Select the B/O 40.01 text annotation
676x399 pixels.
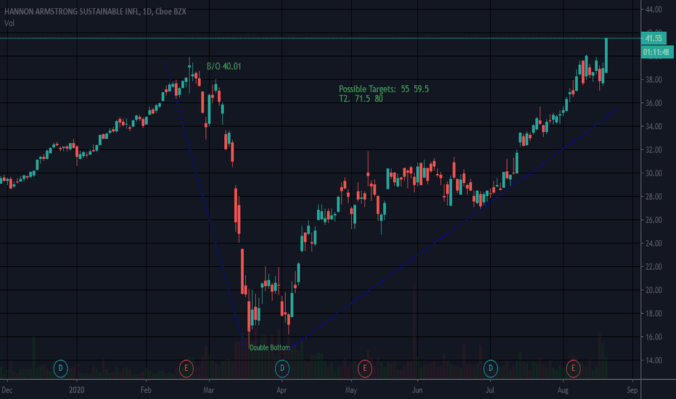[x=223, y=67]
